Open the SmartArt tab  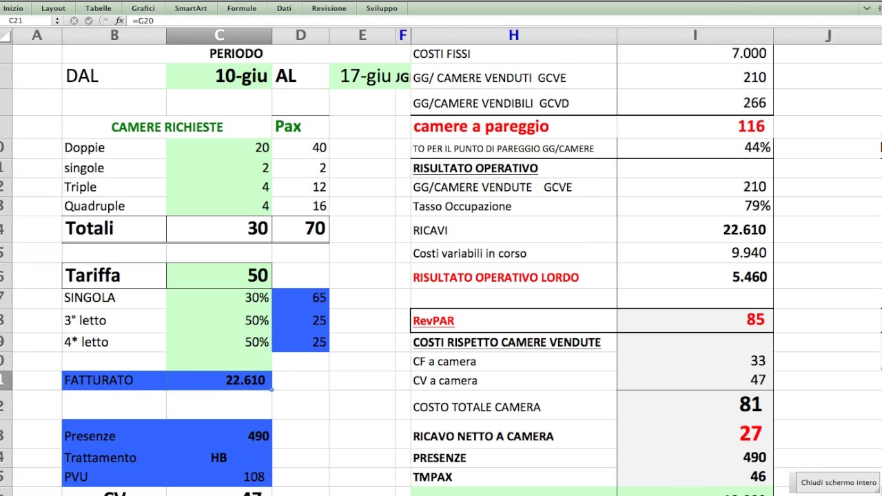coord(191,8)
